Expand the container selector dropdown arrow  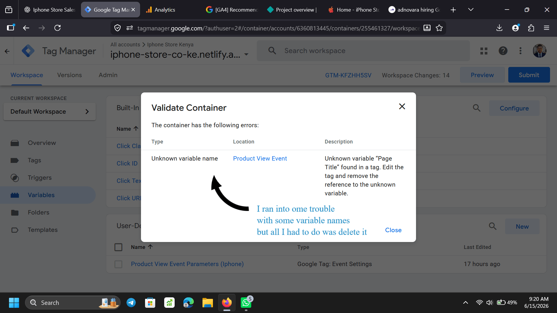[x=246, y=54]
